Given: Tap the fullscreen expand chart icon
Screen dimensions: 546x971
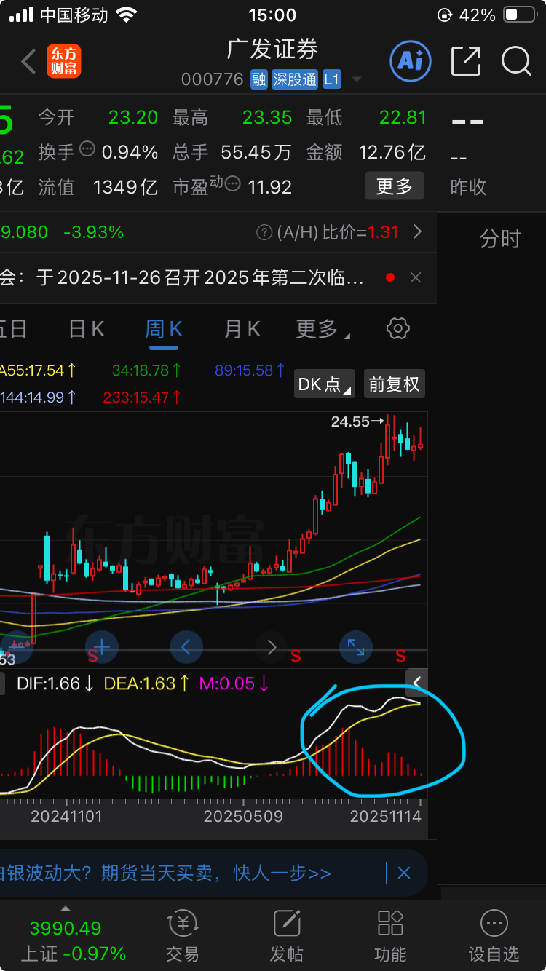Looking at the screenshot, I should click(x=356, y=647).
